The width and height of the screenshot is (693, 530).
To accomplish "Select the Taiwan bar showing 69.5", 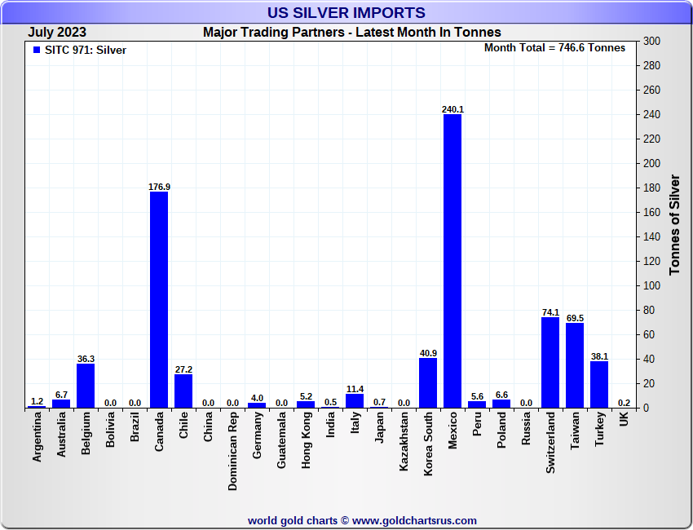I will click(x=575, y=365).
